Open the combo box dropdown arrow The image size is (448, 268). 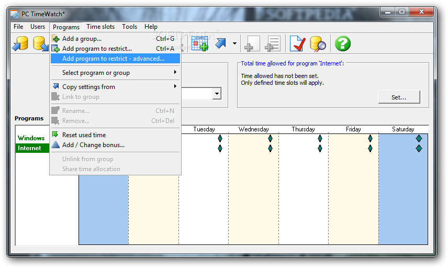coord(217,93)
